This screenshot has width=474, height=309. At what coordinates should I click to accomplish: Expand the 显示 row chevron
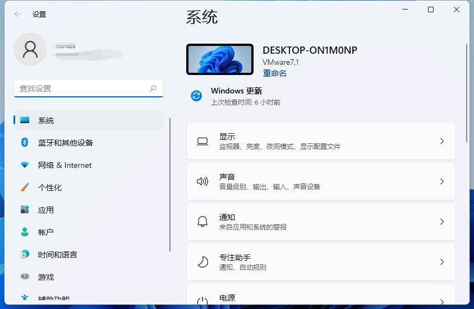pyautogui.click(x=442, y=141)
